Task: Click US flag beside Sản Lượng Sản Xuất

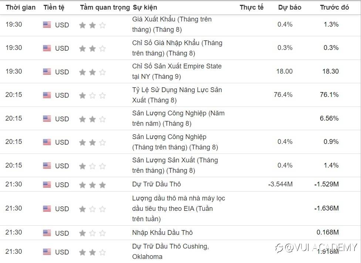Action: coord(47,166)
